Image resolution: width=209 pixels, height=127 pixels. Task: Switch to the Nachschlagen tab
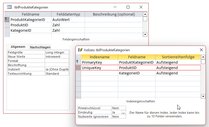pyautogui.click(x=40, y=47)
